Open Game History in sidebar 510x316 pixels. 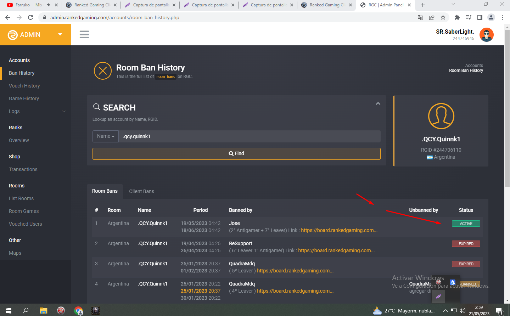click(x=24, y=98)
